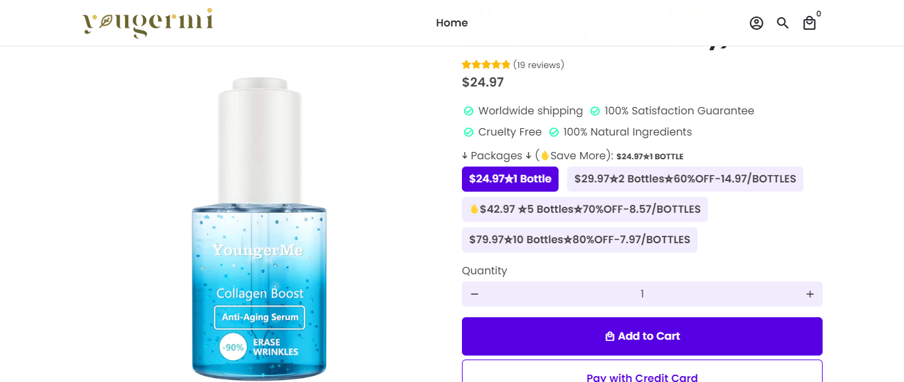Pick the $79.97 10 Bottles package
Viewport: 904px width, 382px height.
click(x=579, y=240)
